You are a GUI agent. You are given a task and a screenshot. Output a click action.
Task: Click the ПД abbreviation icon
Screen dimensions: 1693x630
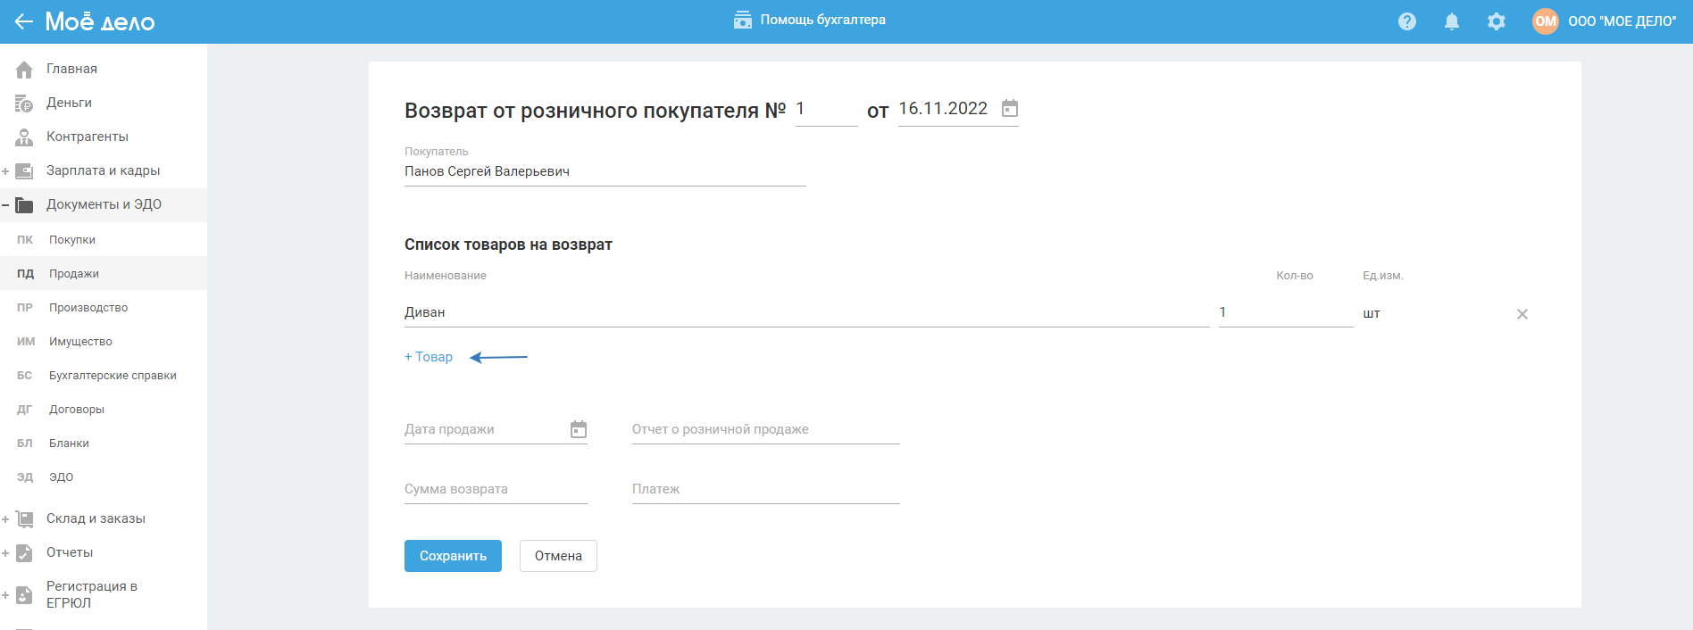tap(25, 274)
